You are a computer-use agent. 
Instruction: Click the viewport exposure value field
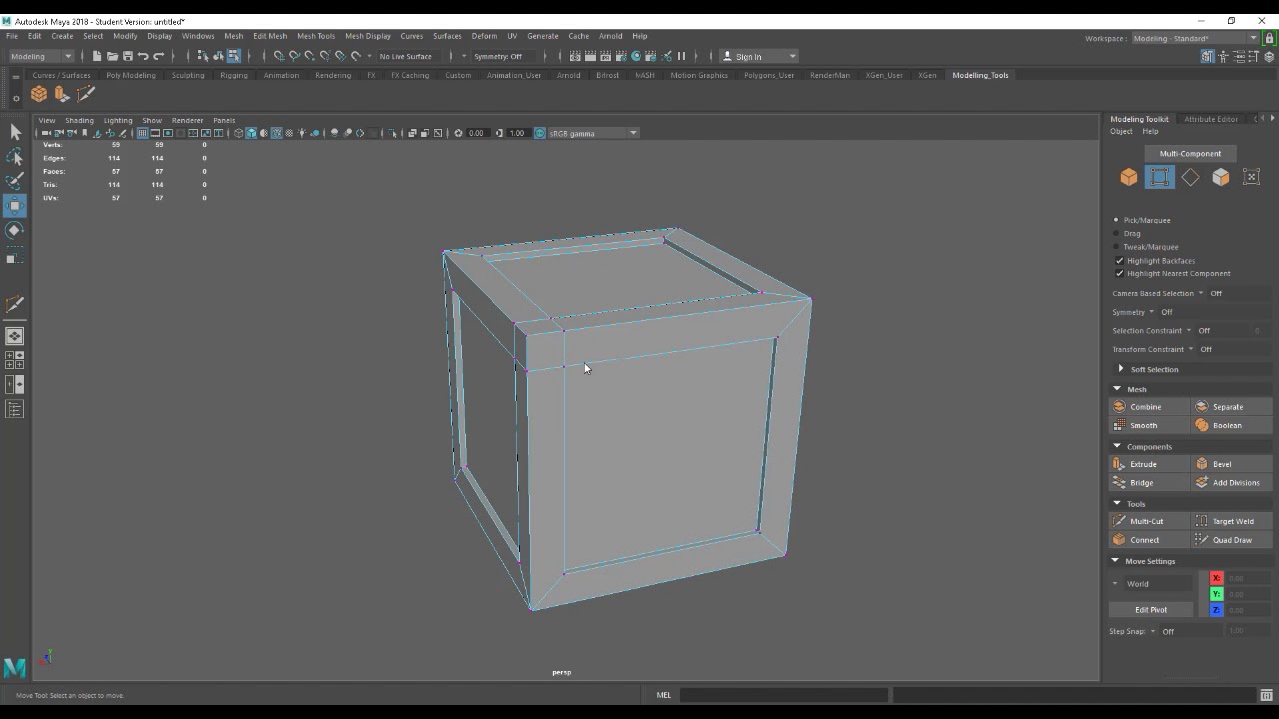(x=476, y=133)
